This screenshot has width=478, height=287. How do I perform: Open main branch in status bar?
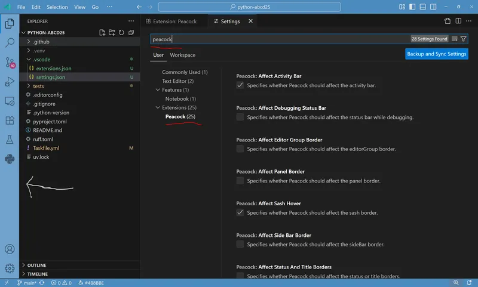[x=26, y=283]
